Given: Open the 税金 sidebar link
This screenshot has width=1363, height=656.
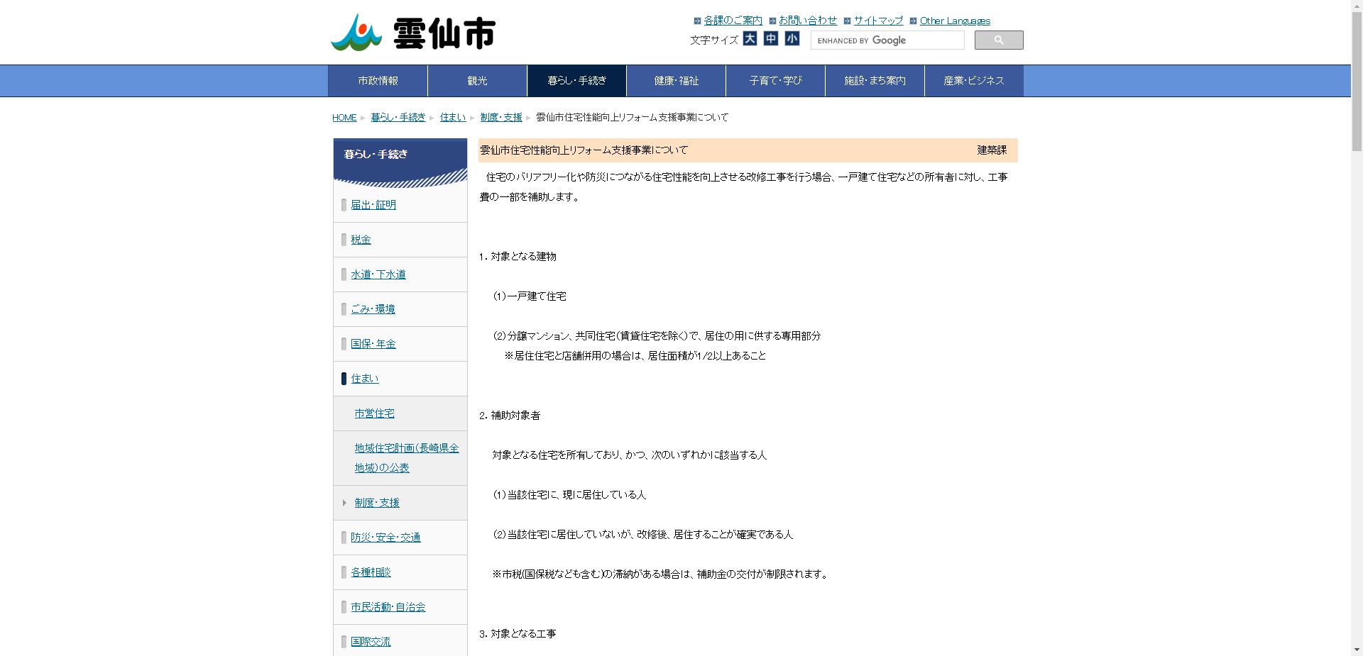Looking at the screenshot, I should tap(361, 240).
